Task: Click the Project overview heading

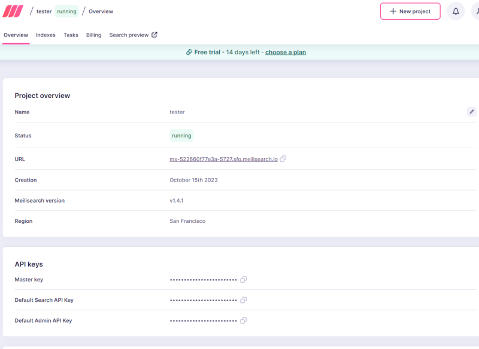Action: click(43, 96)
